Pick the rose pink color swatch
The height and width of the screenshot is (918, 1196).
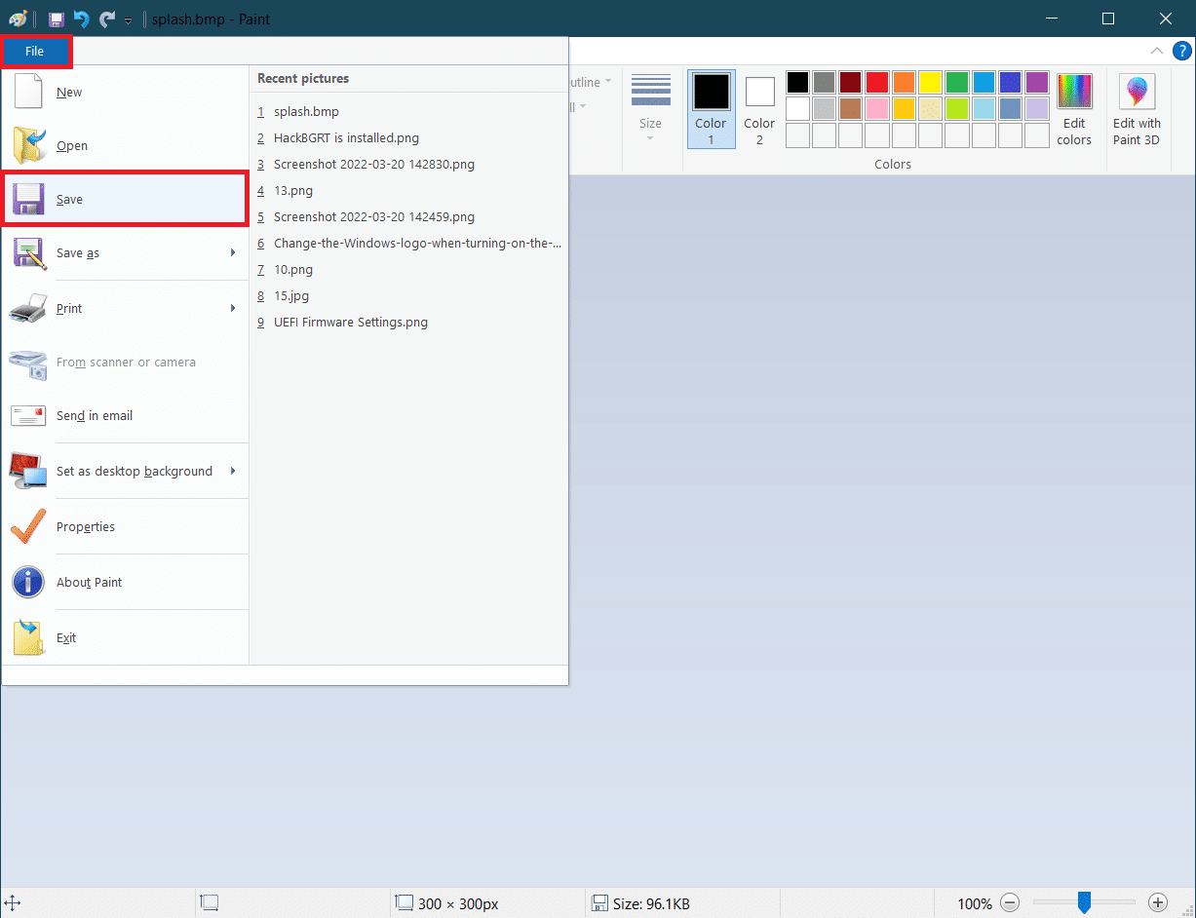pos(877,108)
